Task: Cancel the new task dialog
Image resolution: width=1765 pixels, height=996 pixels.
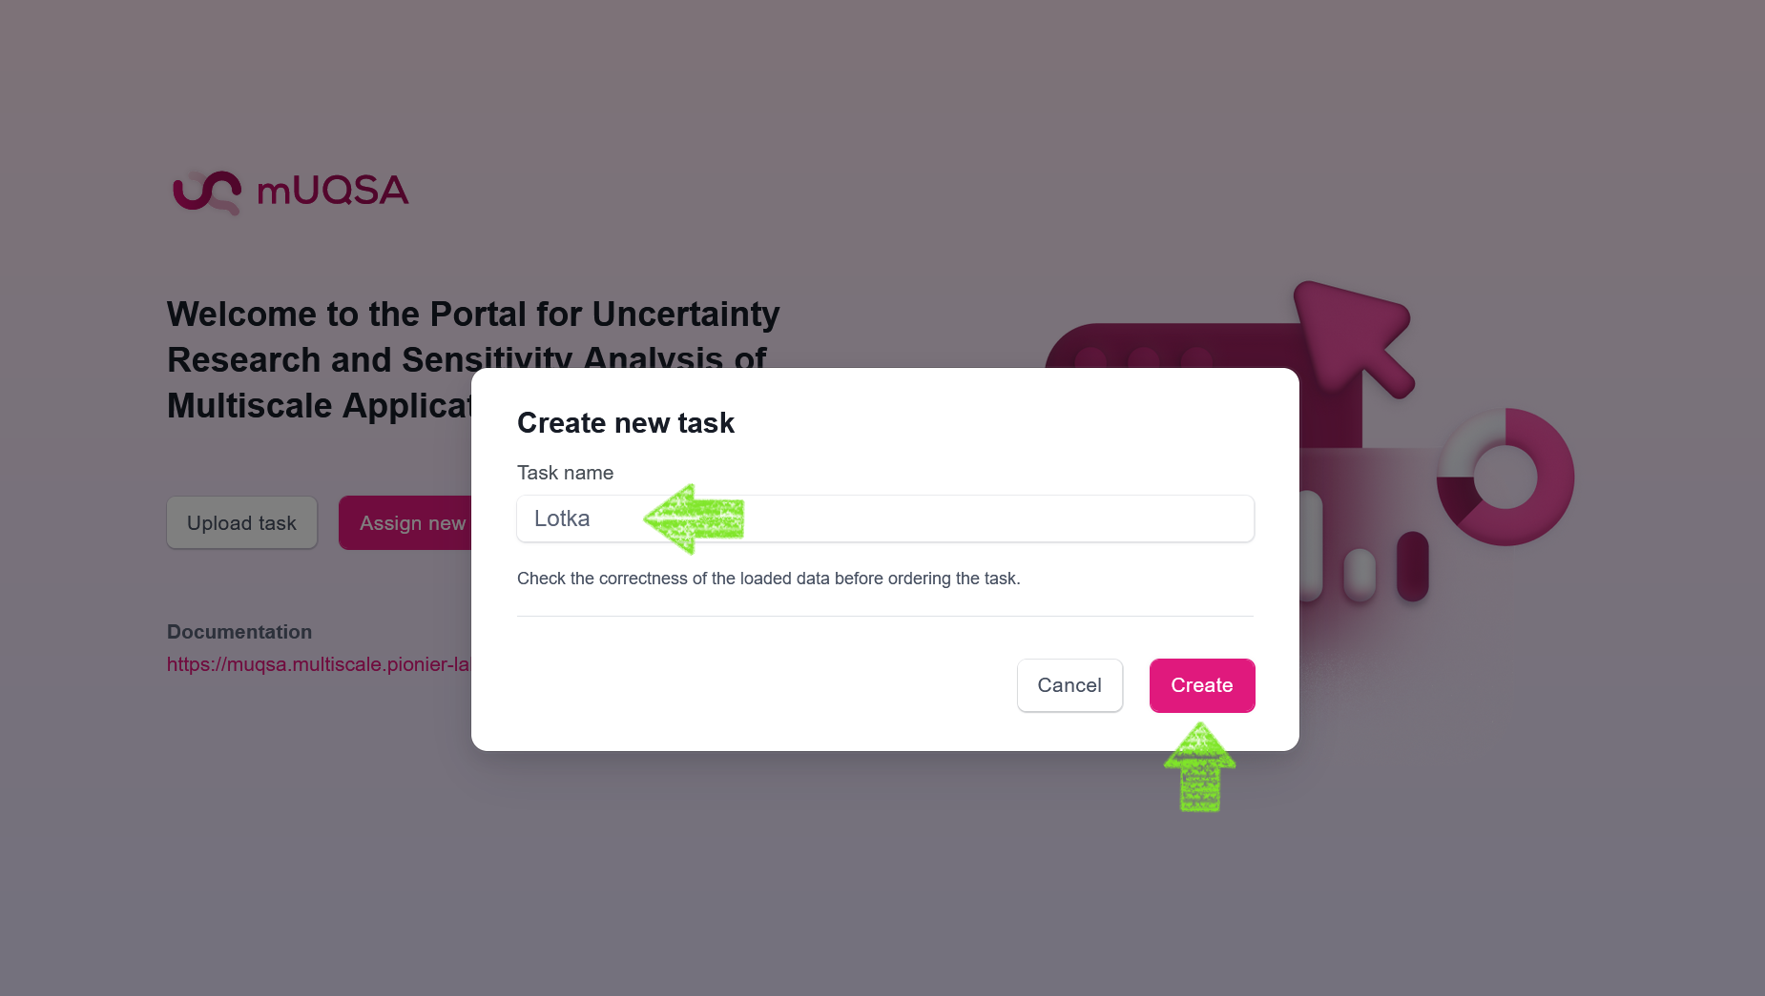Action: coord(1069,685)
